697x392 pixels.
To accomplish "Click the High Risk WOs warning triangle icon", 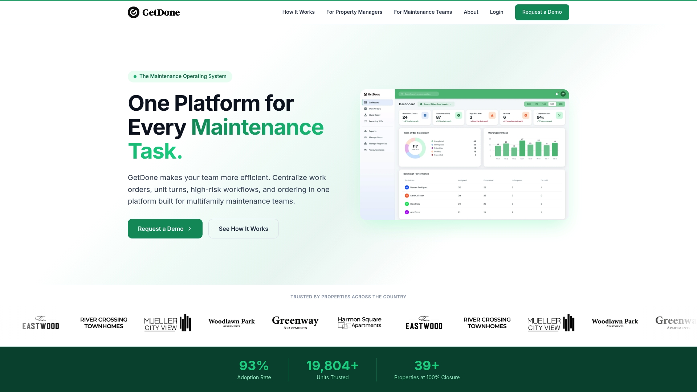I will 492,115.
